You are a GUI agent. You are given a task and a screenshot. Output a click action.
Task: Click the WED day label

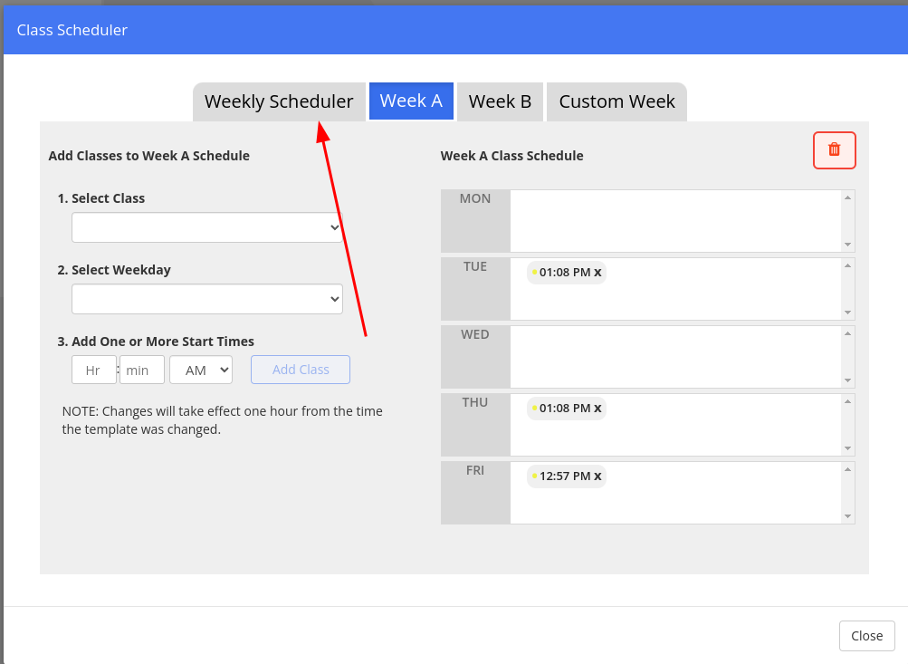click(475, 334)
